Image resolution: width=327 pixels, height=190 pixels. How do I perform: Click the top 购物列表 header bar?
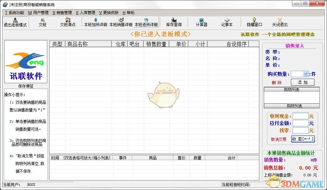point(292,90)
